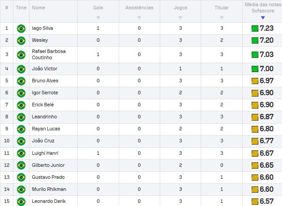Sort table by Gols column arrow
Screen dimensions: 282x206
pyautogui.click(x=98, y=18)
